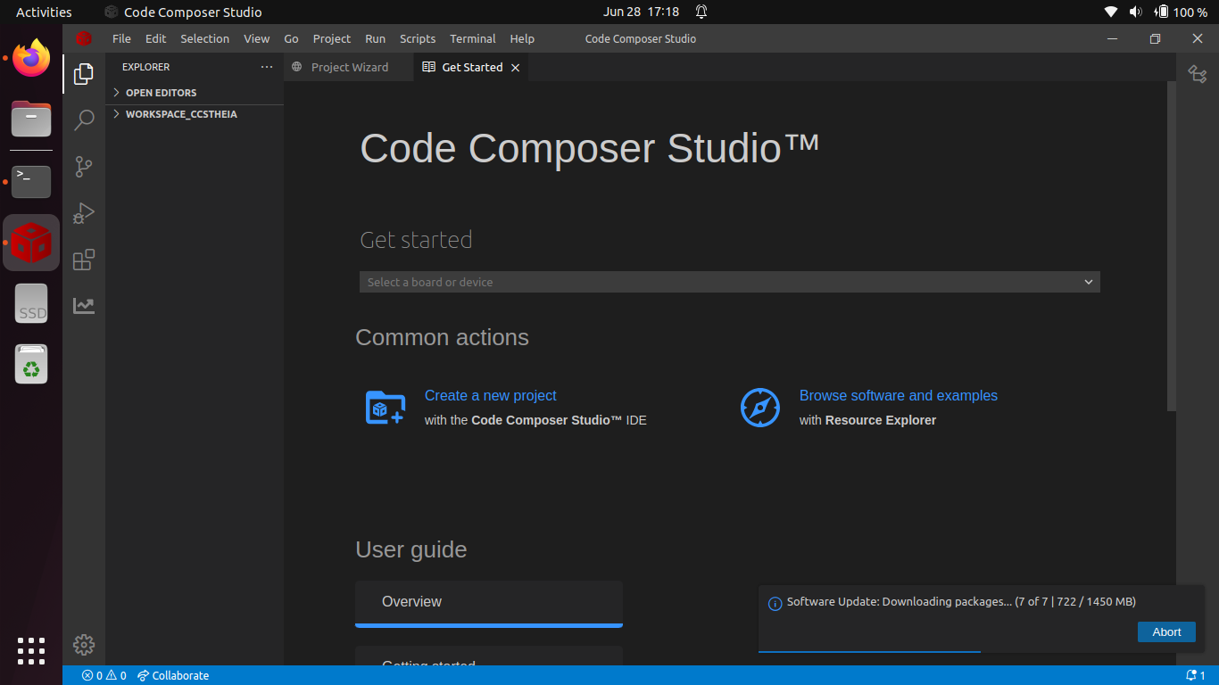This screenshot has width=1219, height=685.
Task: Abort the software update download
Action: pos(1166,632)
